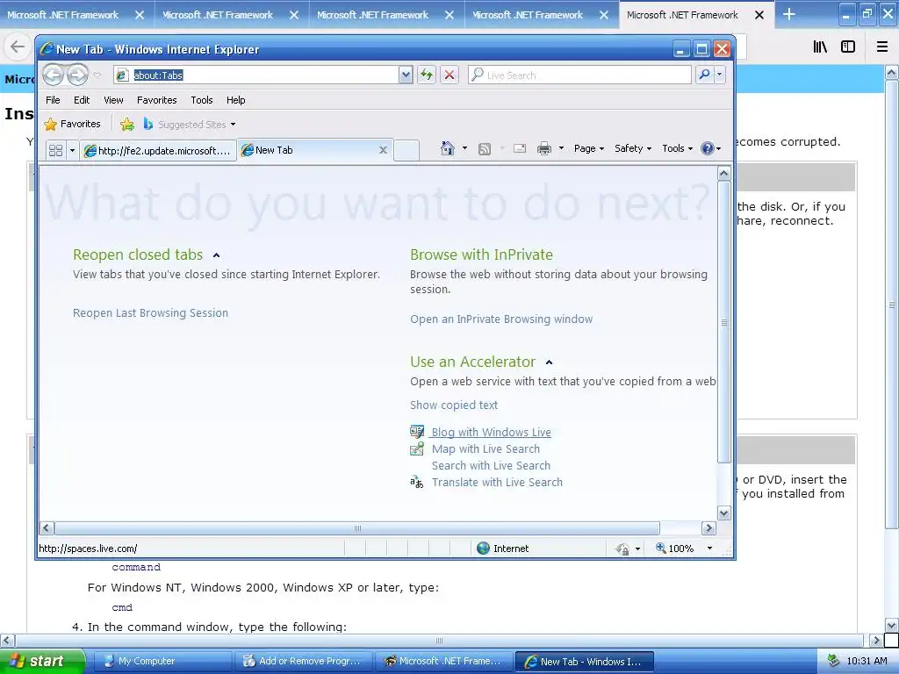Screen dimensions: 899x674
Task: Click Map with Live Search accelerator
Action: point(485,448)
